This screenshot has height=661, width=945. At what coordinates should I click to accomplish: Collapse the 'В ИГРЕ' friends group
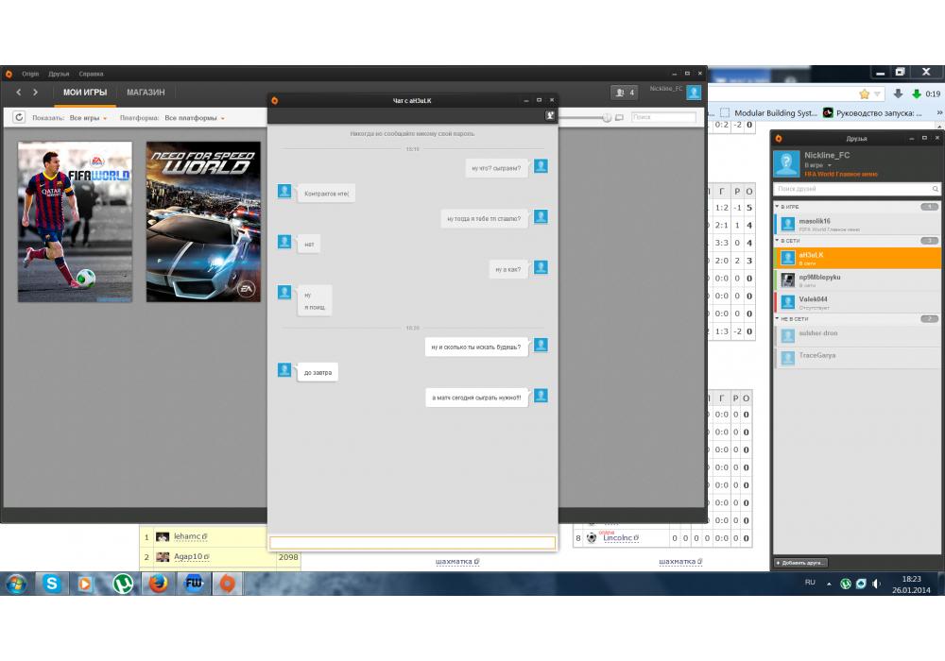[x=778, y=207]
